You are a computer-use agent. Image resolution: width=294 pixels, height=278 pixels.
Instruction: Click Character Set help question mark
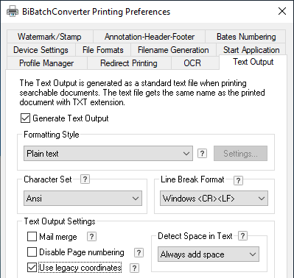[x=85, y=179]
